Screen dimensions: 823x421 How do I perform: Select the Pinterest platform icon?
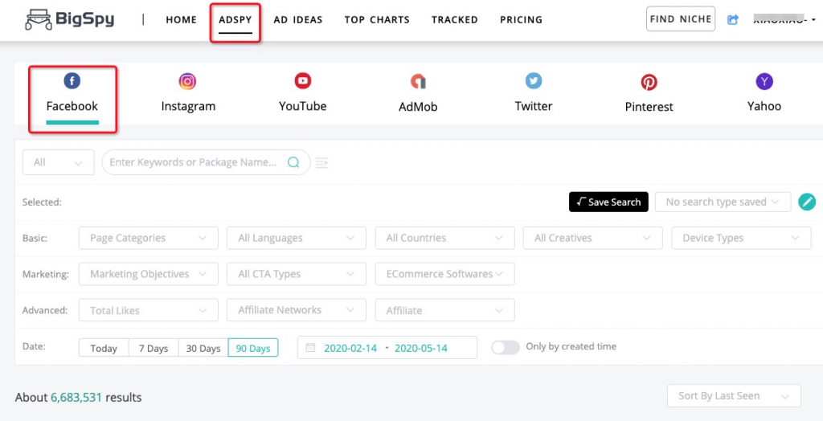[x=649, y=82]
